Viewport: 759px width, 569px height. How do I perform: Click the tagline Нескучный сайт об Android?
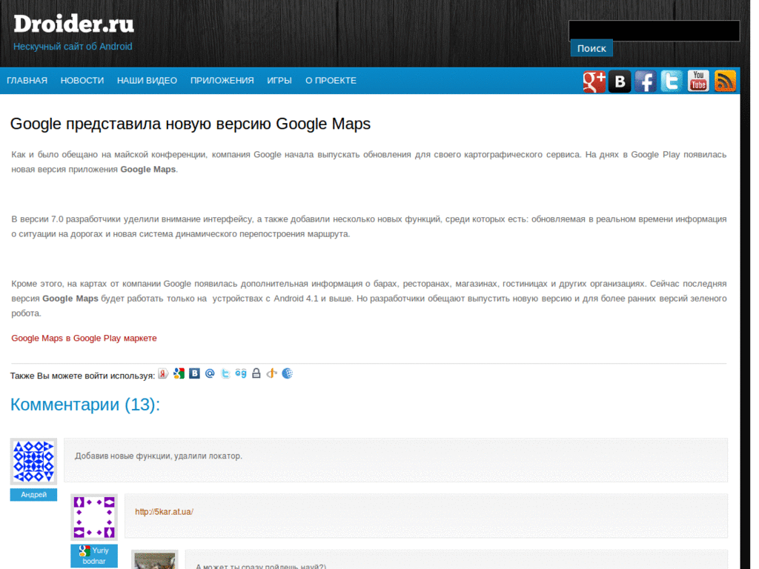click(x=73, y=47)
